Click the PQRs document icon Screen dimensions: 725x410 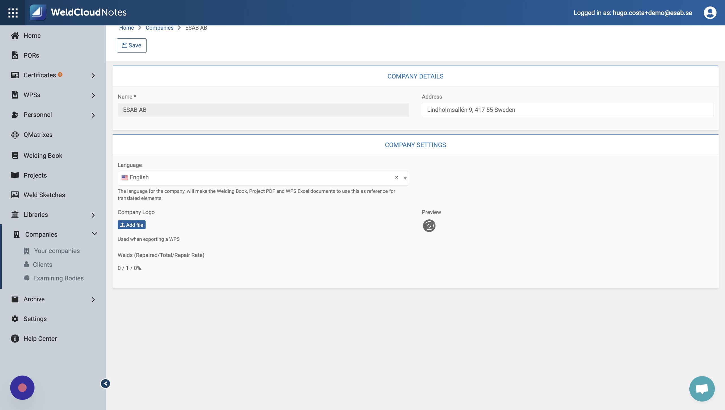[x=15, y=55]
